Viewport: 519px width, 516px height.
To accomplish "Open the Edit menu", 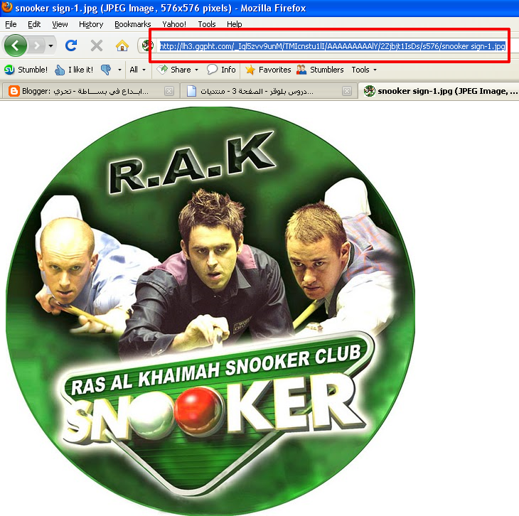I will (34, 24).
